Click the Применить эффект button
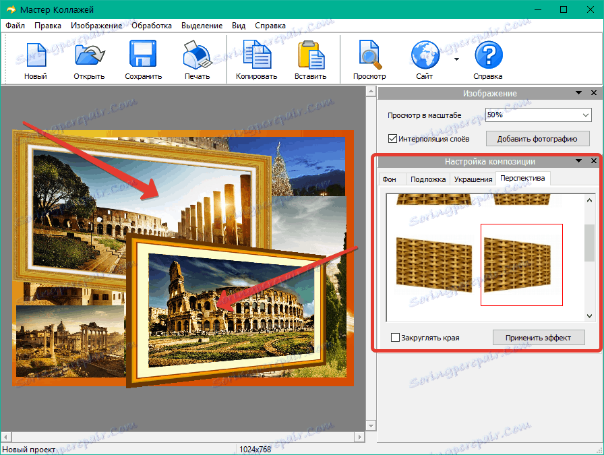The height and width of the screenshot is (455, 604). [538, 338]
